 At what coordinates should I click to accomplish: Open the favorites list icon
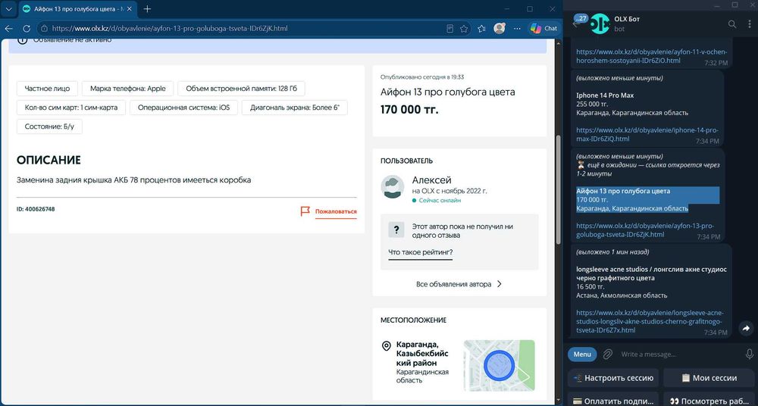click(x=481, y=29)
